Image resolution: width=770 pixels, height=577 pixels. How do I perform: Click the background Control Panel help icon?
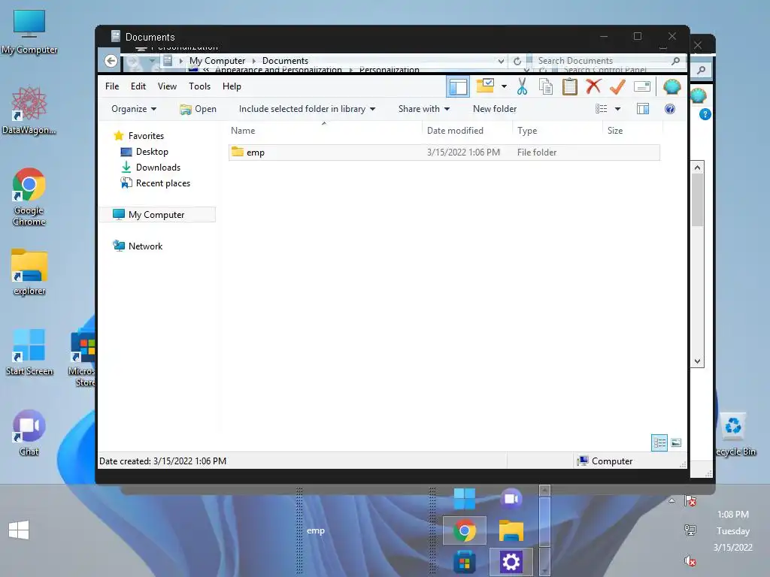click(705, 115)
